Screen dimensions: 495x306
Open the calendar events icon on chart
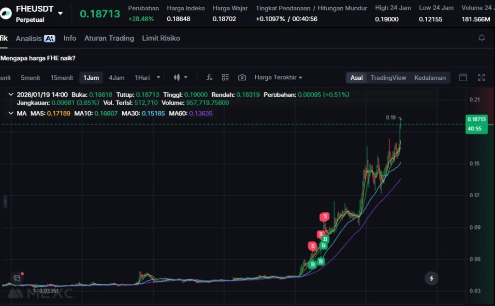pyautogui.click(x=17, y=278)
